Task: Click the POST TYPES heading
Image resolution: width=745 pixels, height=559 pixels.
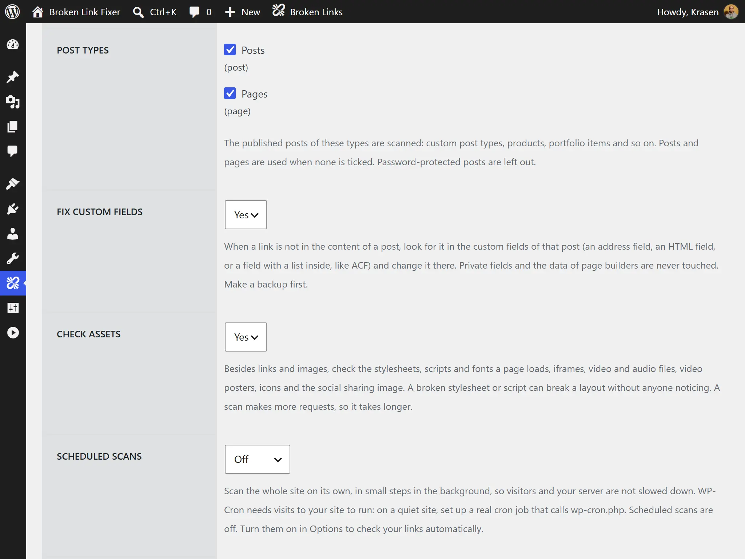Action: tap(83, 50)
